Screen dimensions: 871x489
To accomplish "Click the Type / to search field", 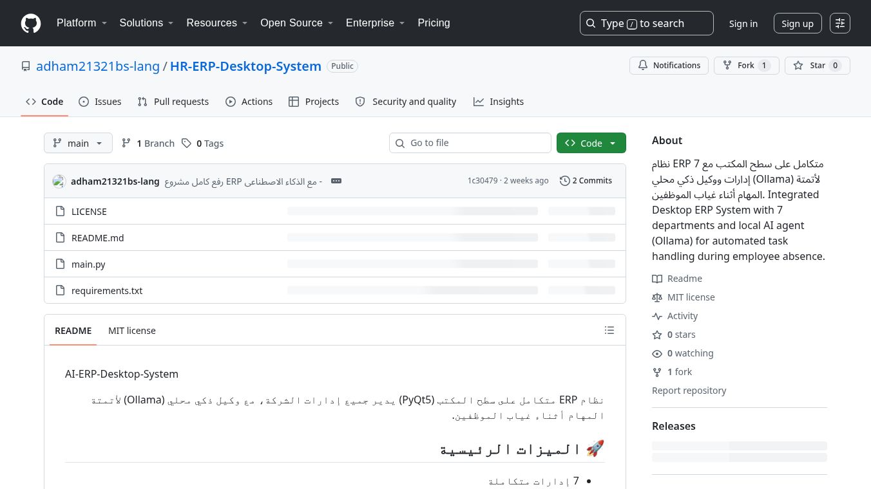I will (647, 23).
